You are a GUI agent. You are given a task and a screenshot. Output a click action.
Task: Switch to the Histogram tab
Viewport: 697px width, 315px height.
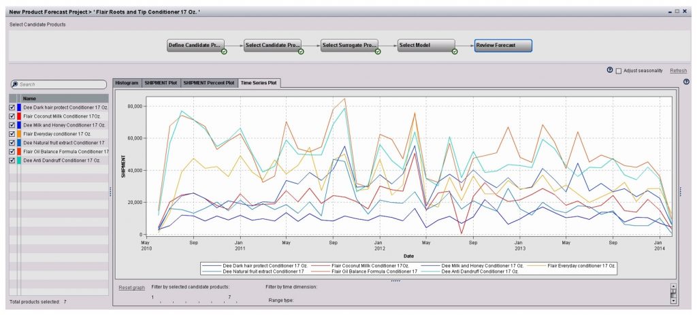coord(127,83)
